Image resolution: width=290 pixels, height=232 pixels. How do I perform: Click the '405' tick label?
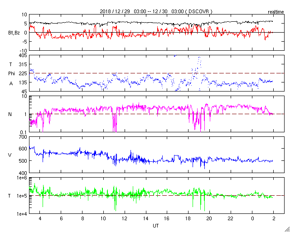pyautogui.click(x=23, y=55)
